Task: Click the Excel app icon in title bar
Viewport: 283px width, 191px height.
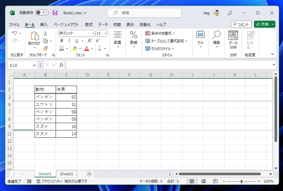Action: point(12,13)
